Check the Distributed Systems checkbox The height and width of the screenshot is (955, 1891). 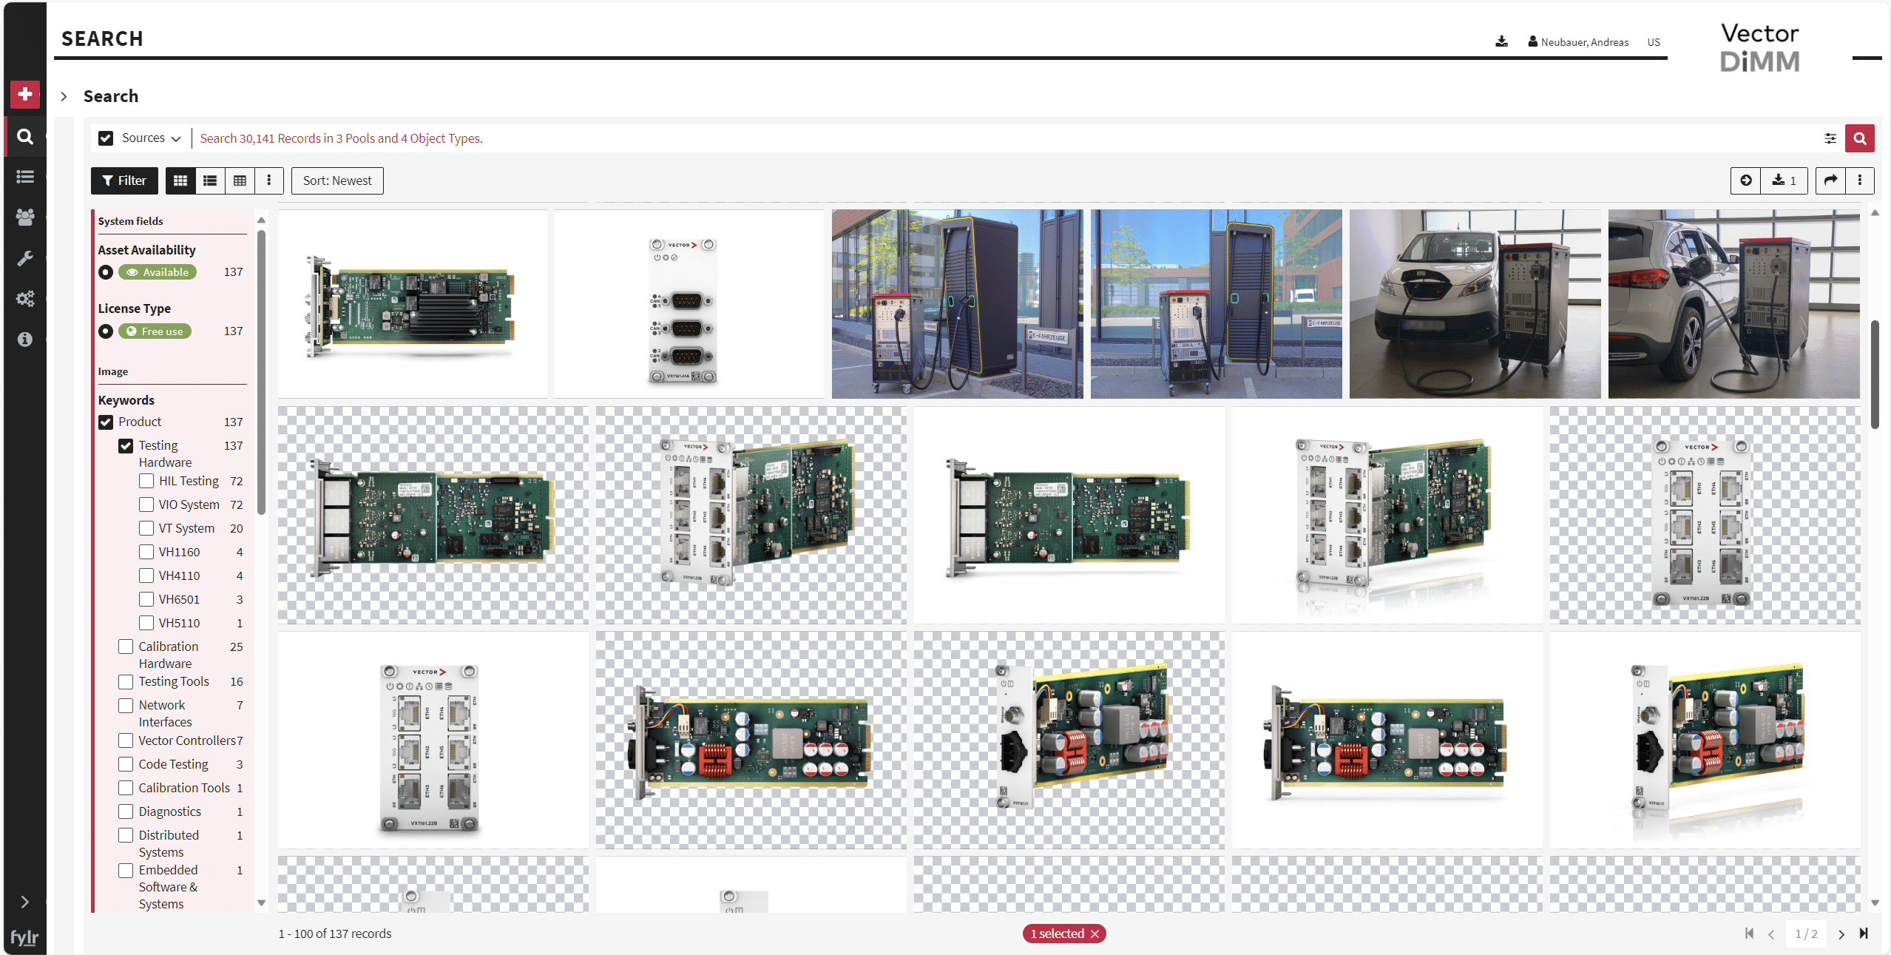126,835
